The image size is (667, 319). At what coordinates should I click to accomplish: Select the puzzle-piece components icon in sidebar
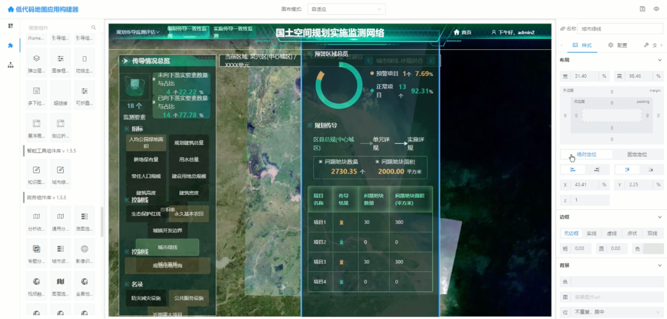click(x=10, y=46)
